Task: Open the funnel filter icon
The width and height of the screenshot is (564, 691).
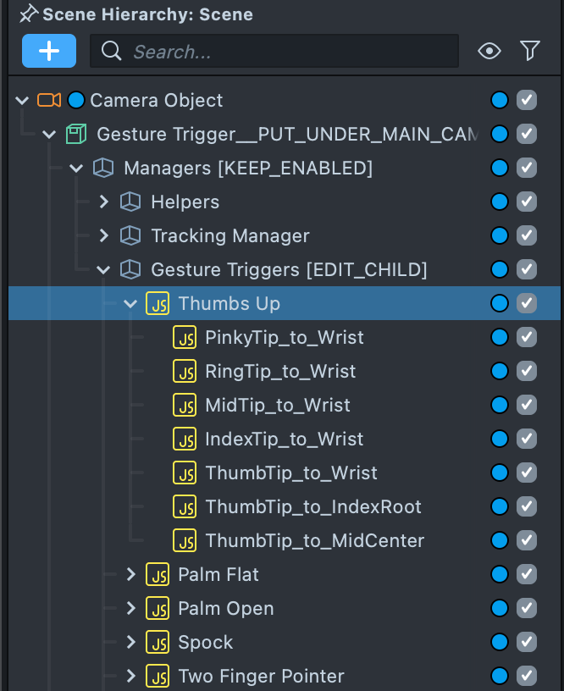Action: click(x=530, y=52)
